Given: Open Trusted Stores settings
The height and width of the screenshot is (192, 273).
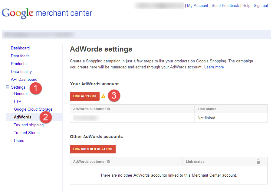Looking at the screenshot, I should click(x=27, y=133).
